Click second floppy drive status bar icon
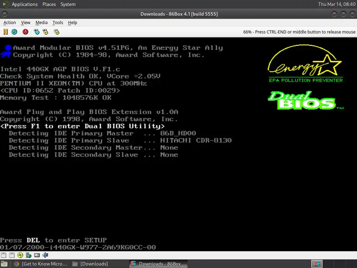The image size is (357, 268). coord(12,255)
